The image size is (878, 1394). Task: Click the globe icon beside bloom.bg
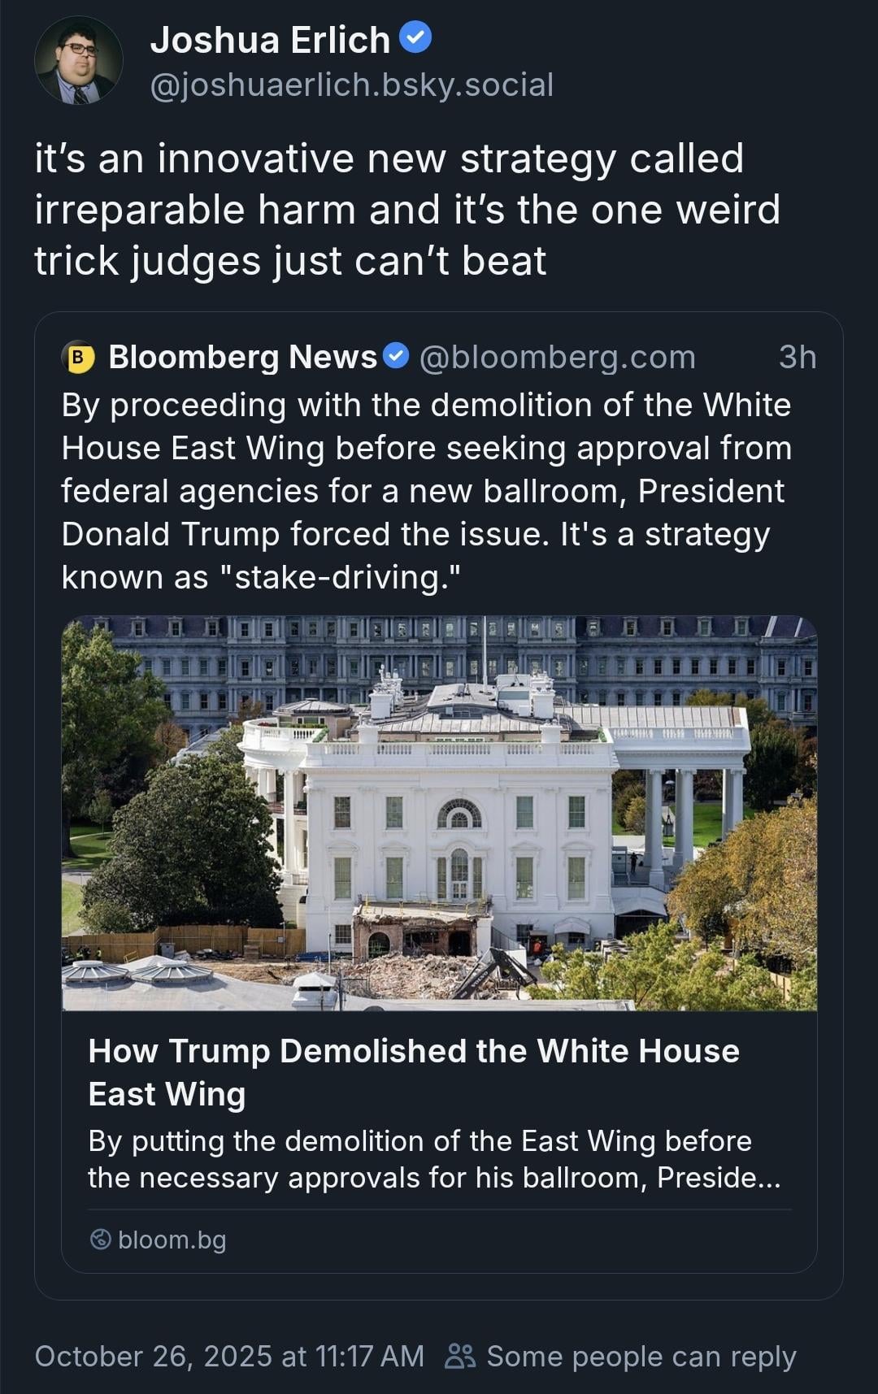(x=100, y=1240)
